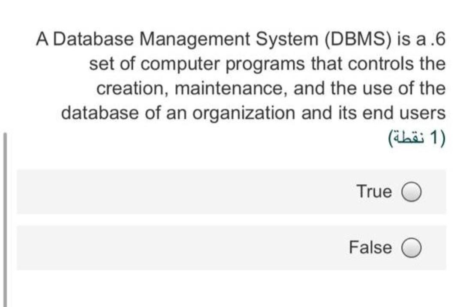The image size is (463, 307).
Task: Click the gray row containing True
Action: coord(231,192)
